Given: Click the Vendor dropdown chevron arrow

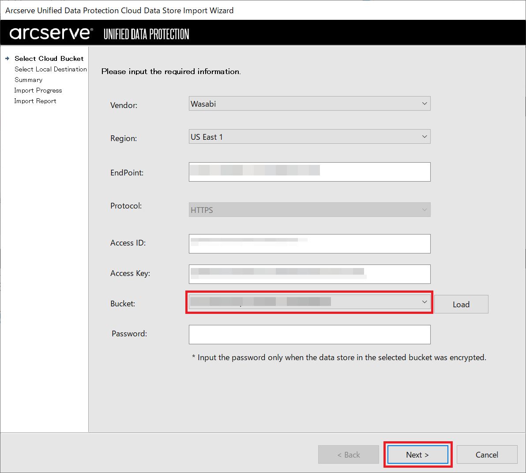Looking at the screenshot, I should pos(425,103).
